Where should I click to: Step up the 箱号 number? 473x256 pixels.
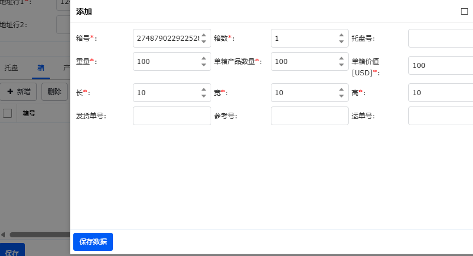click(x=204, y=35)
